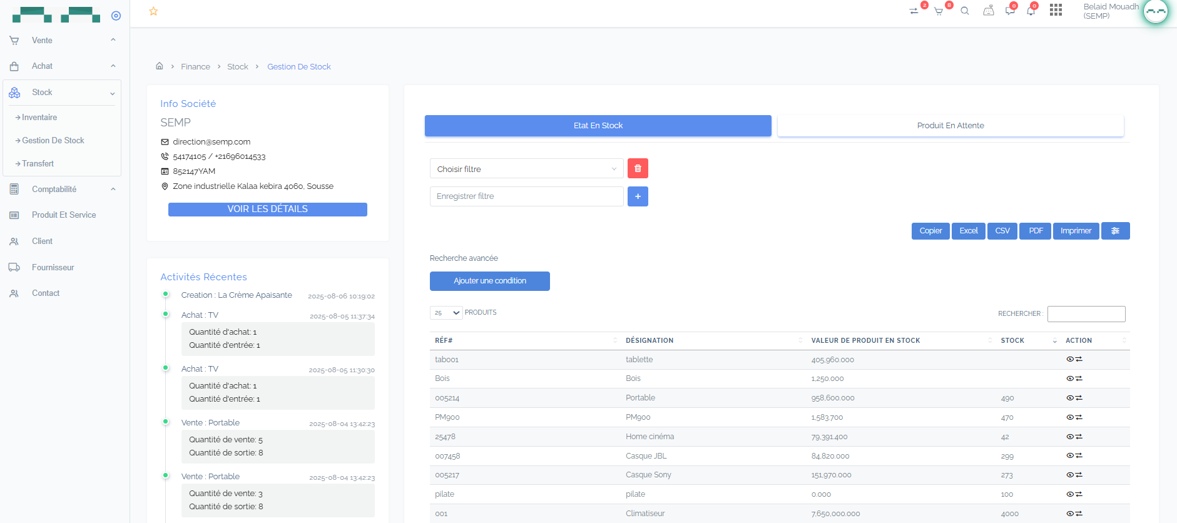Click the Imprimer button
1177x523 pixels.
1076,231
